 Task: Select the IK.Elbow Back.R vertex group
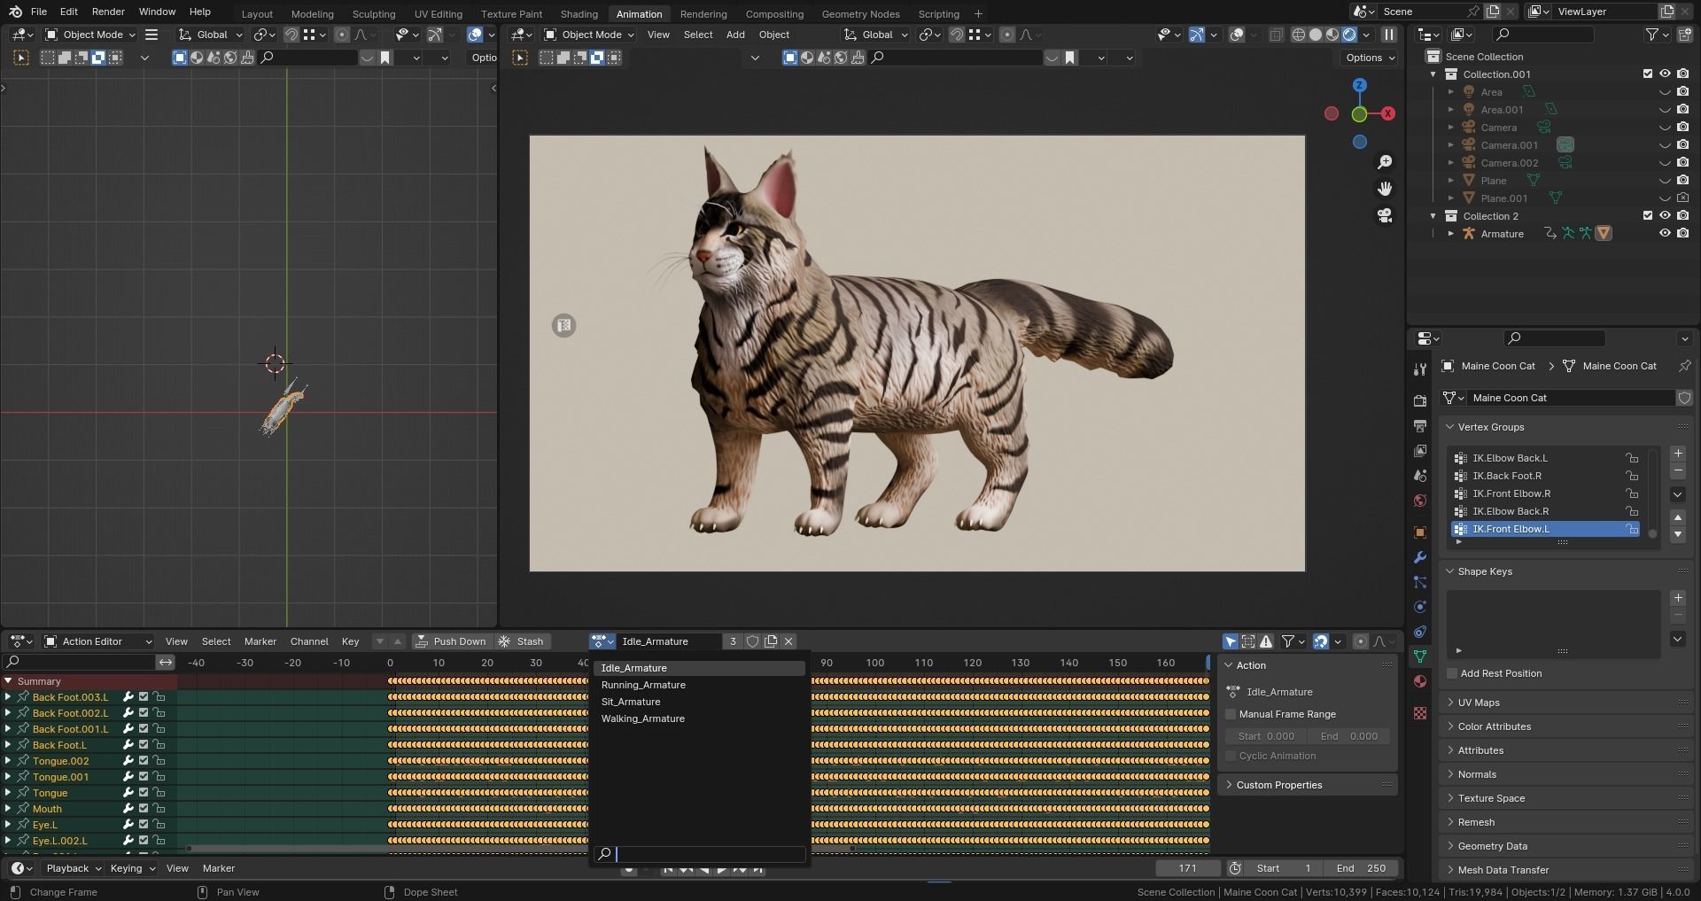coord(1546,511)
